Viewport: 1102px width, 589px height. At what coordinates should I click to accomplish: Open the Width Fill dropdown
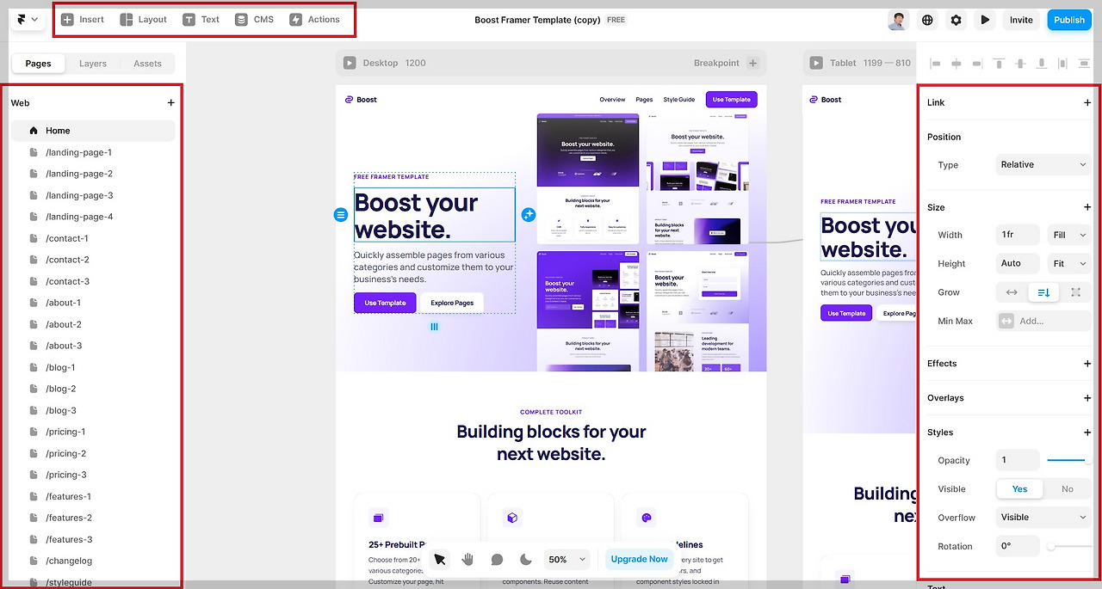pyautogui.click(x=1069, y=235)
